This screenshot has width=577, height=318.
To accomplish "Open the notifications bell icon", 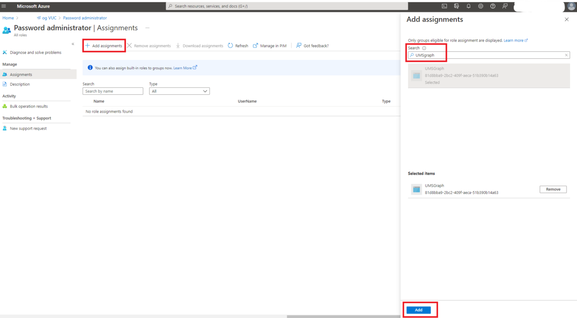I will 468,6.
